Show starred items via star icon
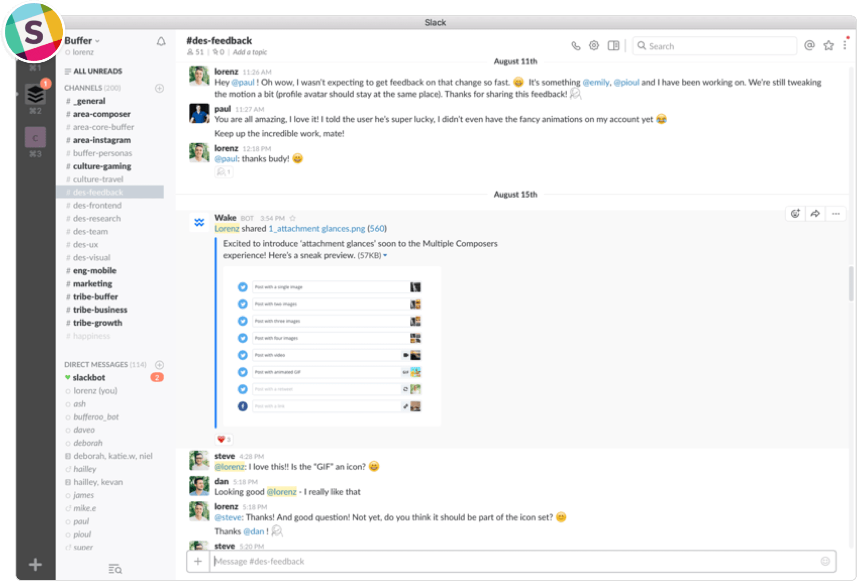 (x=828, y=46)
